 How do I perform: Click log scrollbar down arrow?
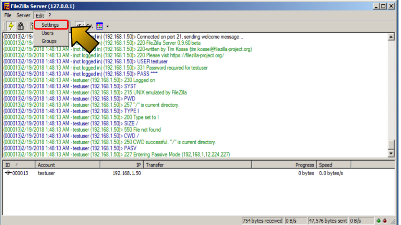point(391,153)
